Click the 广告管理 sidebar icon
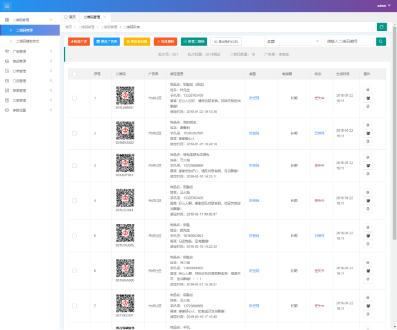 point(7,52)
